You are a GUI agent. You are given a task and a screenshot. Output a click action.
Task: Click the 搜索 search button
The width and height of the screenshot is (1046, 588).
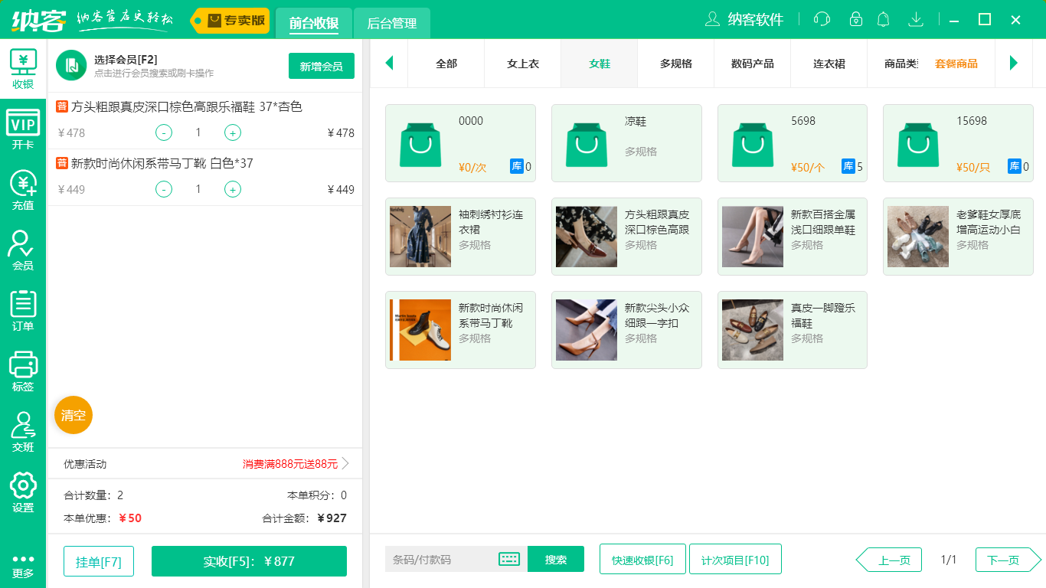[x=556, y=559]
